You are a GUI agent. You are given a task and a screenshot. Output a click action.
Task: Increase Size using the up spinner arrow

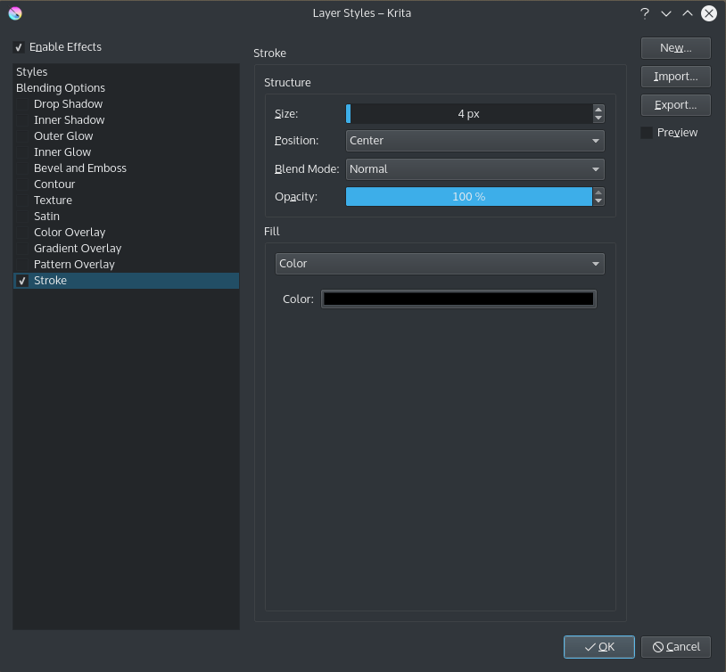click(598, 109)
